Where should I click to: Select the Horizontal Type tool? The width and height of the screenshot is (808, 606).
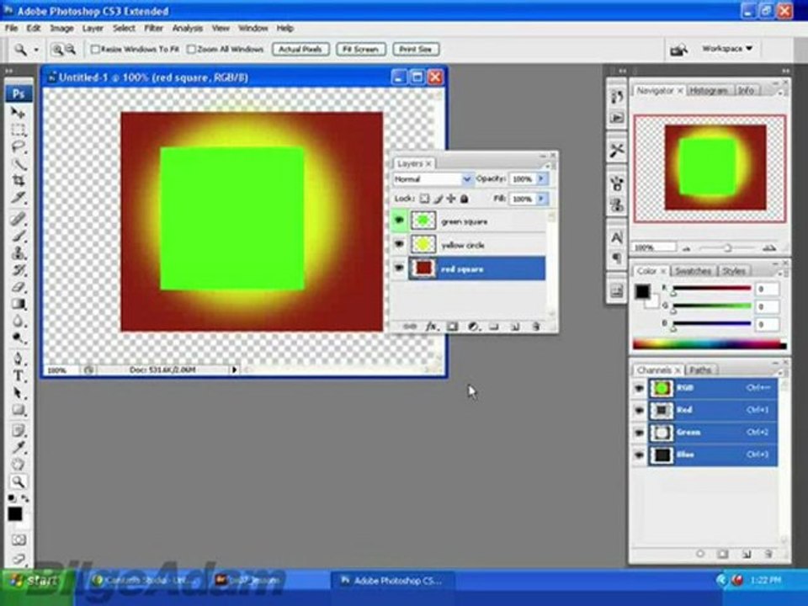[x=19, y=375]
